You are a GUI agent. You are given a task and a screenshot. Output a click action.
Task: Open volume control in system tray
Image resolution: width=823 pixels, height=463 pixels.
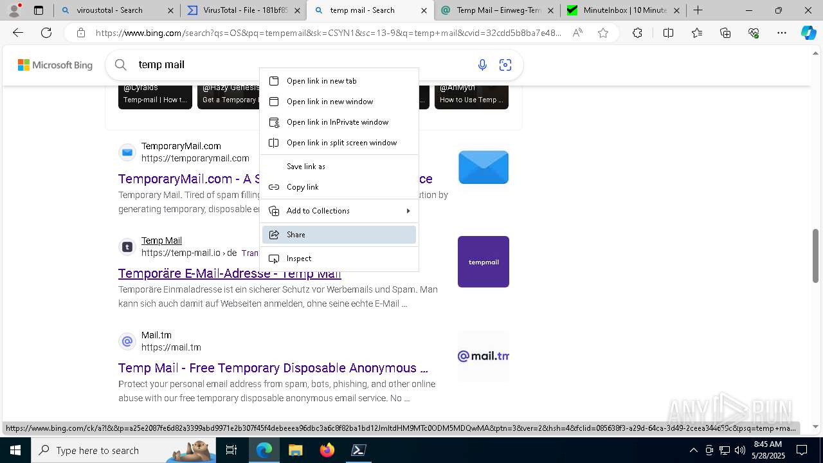740,450
